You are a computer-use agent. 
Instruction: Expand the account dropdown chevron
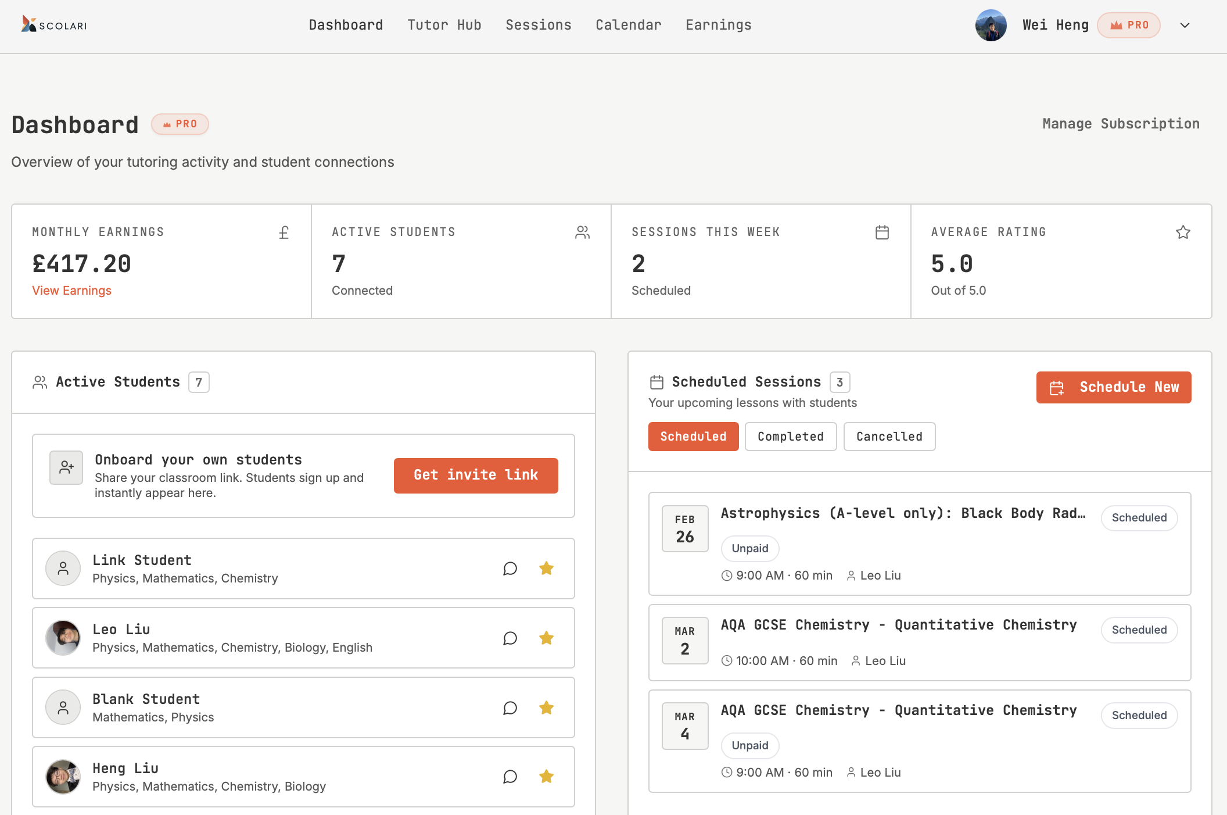point(1185,26)
